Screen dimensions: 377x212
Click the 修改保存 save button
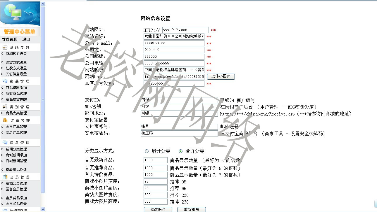click(158, 209)
